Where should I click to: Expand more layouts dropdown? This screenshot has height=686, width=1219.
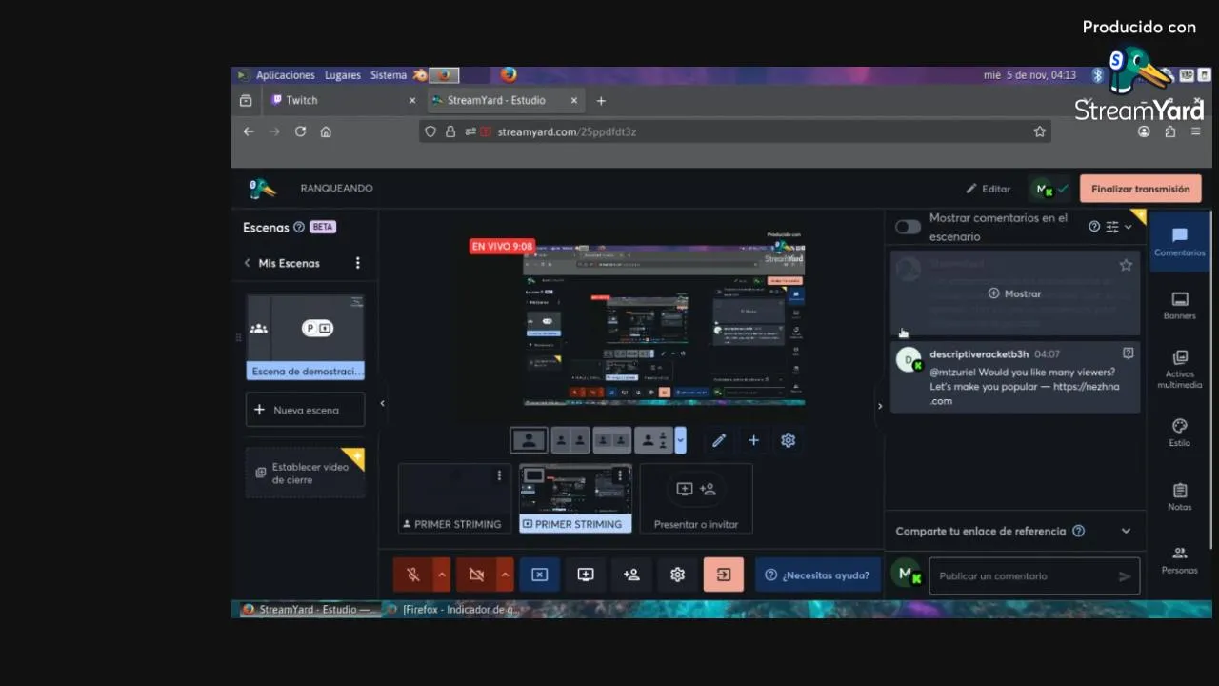click(680, 440)
